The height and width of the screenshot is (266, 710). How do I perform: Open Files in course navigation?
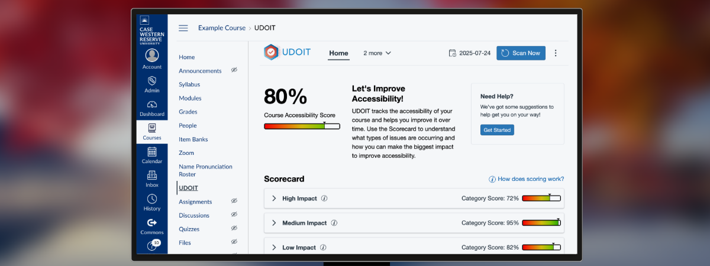[x=185, y=242]
